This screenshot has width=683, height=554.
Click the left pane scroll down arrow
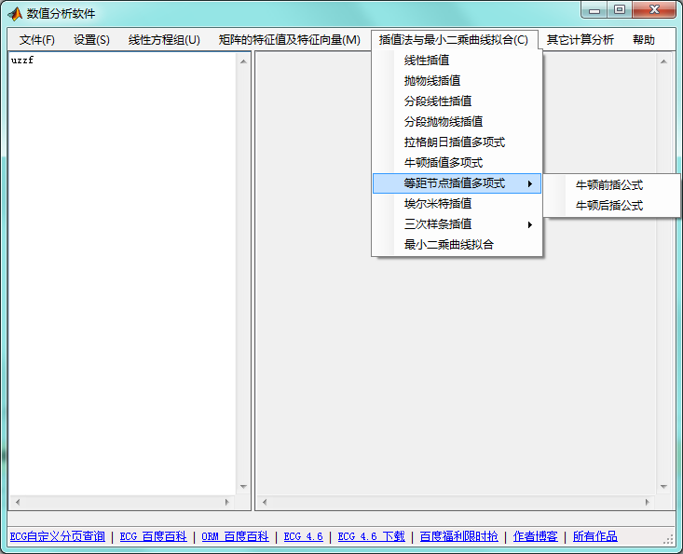(x=243, y=487)
